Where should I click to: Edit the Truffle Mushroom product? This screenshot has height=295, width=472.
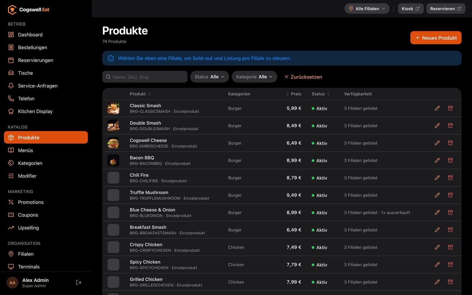(437, 195)
